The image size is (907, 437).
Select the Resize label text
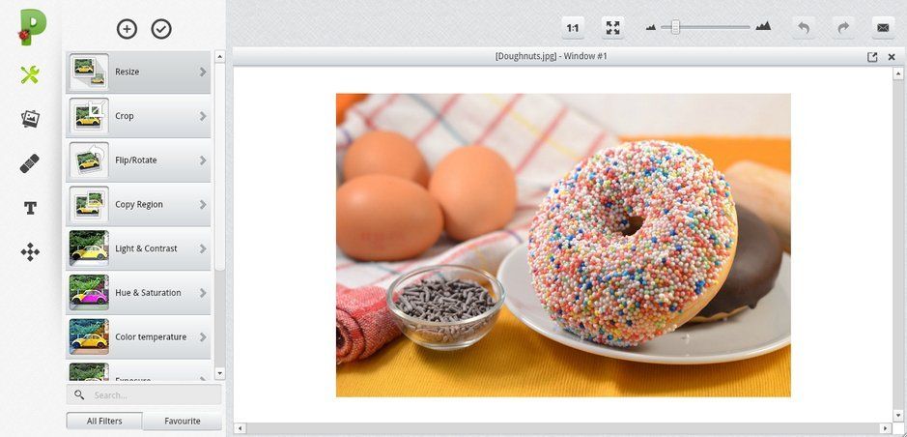pos(127,72)
